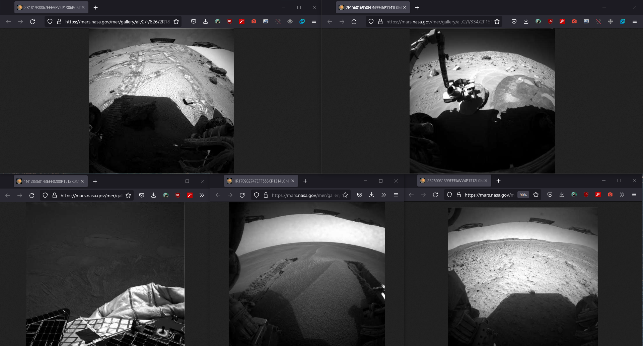Save to Pocket in the top-right window
This screenshot has height=346, width=643.
(x=514, y=21)
